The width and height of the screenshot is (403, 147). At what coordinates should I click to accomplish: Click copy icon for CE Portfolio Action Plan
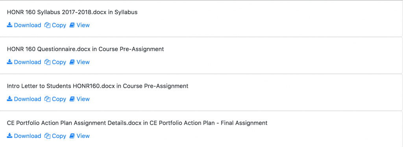47,136
